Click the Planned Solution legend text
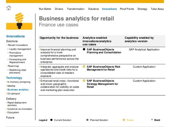Screen dimensions: 170x127 (x=99, y=120)
